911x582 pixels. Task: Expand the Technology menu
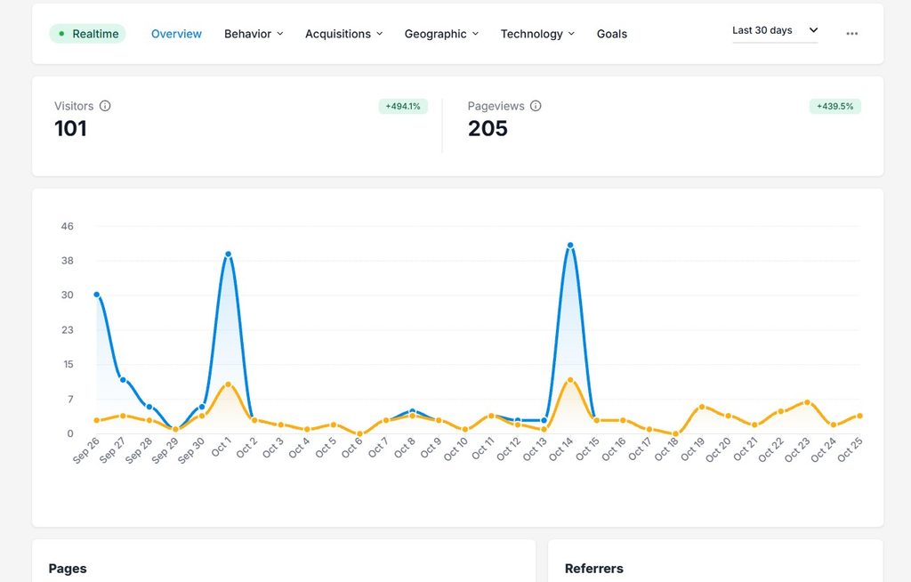(537, 34)
